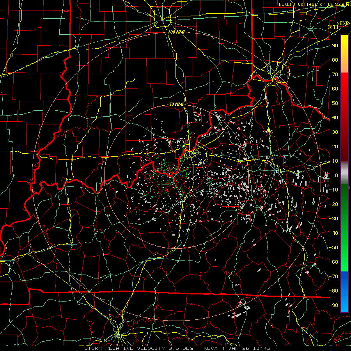Click the "100 NMI" range ring label
The width and height of the screenshot is (351, 351).
click(176, 32)
